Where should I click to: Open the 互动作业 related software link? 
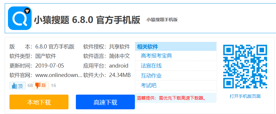point(151,76)
